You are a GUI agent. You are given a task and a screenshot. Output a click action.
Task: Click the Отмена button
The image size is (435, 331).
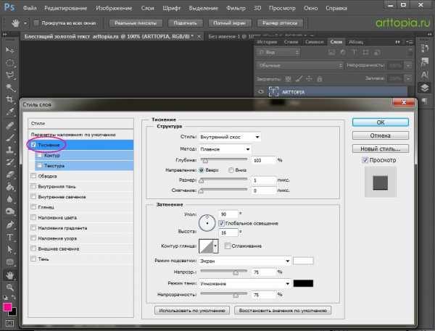(381, 135)
